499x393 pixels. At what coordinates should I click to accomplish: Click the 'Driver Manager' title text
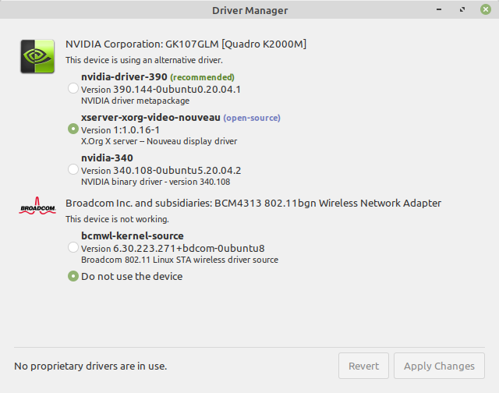click(x=250, y=10)
